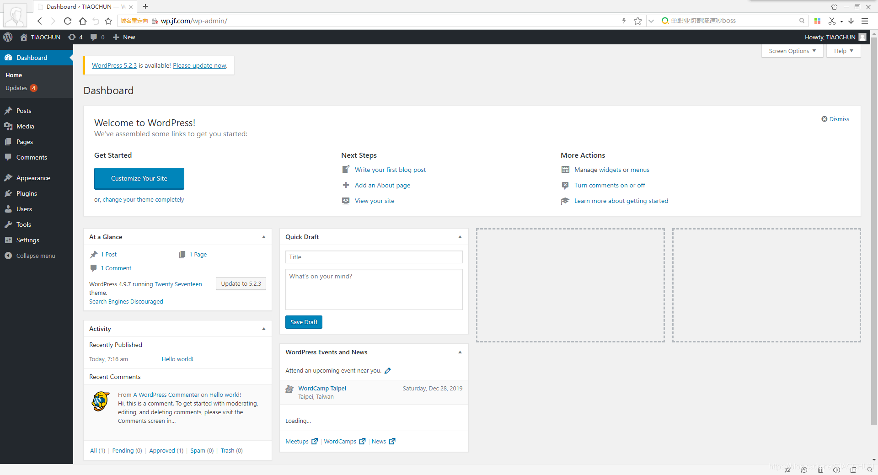Dismiss the Welcome panel
This screenshot has height=475, width=878.
point(835,119)
